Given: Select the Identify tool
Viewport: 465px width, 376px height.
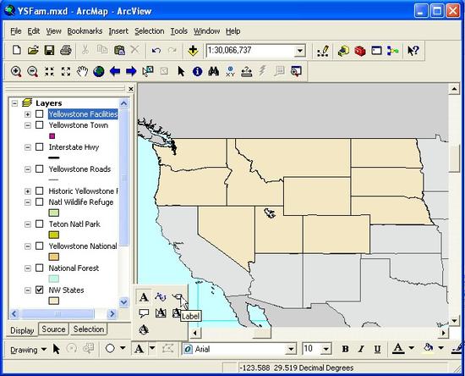Looking at the screenshot, I should [x=197, y=71].
